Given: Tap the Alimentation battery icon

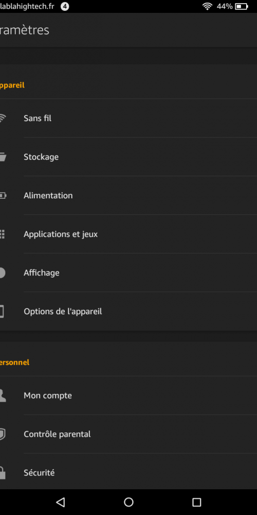Looking at the screenshot, I should tap(3, 196).
